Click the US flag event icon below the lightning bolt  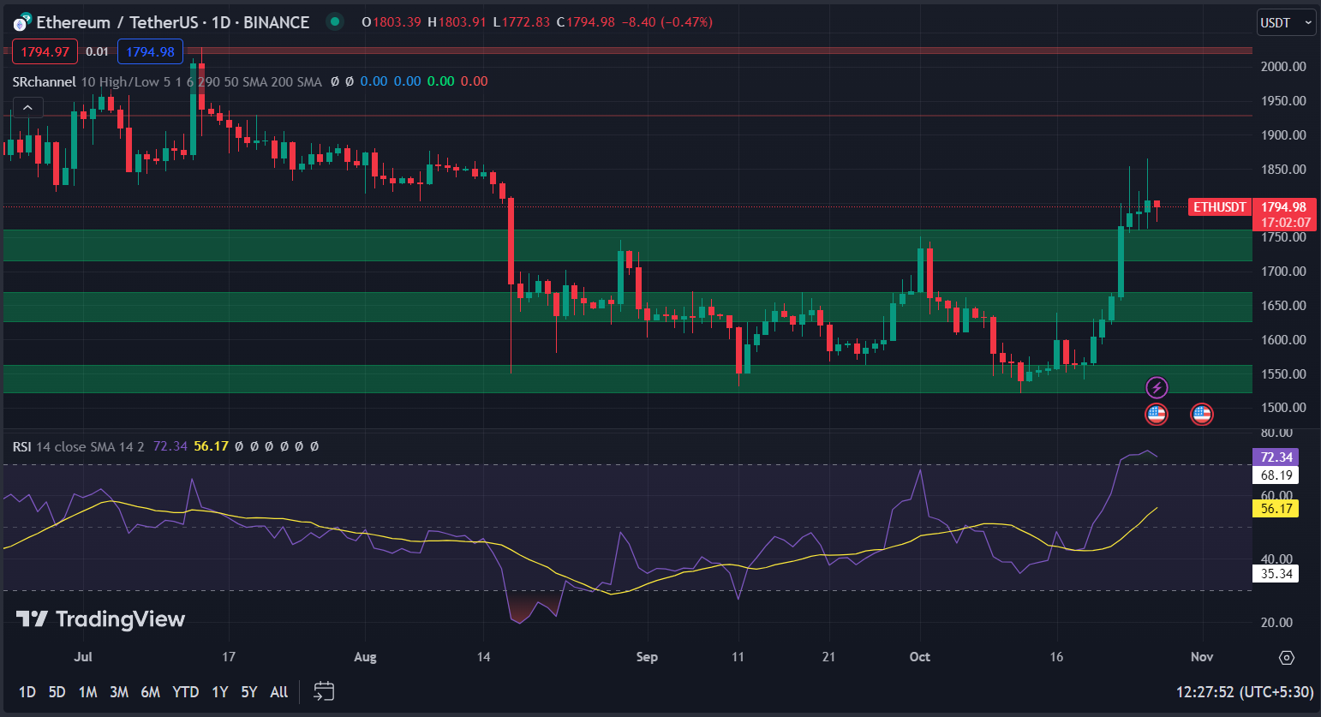1157,415
